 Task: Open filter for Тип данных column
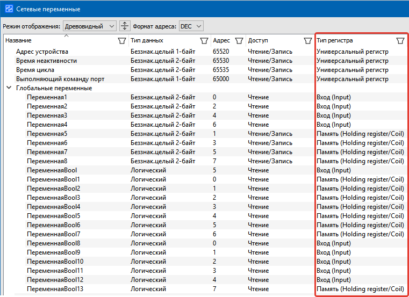pyautogui.click(x=204, y=41)
